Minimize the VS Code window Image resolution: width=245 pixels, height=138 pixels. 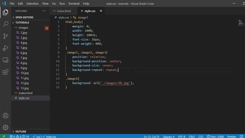[x=234, y=3]
